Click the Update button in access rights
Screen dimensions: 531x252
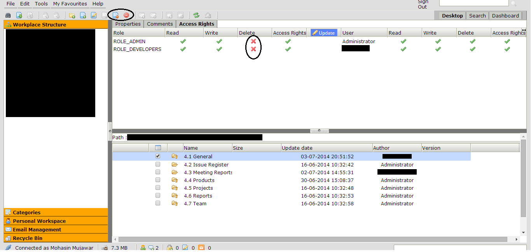324,33
